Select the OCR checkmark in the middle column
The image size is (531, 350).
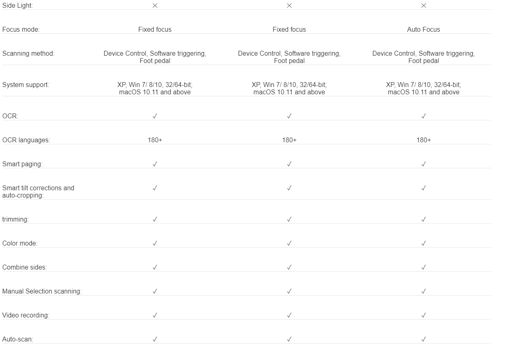289,116
